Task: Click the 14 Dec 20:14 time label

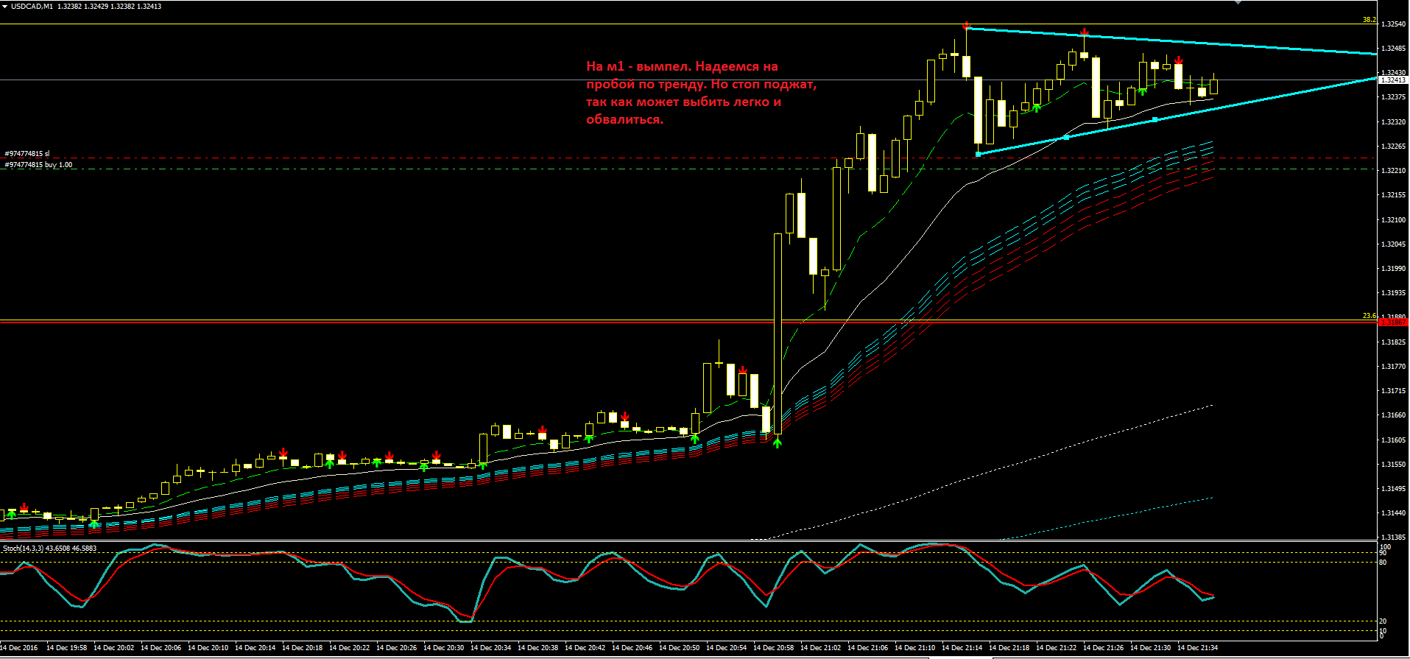Action: click(255, 648)
